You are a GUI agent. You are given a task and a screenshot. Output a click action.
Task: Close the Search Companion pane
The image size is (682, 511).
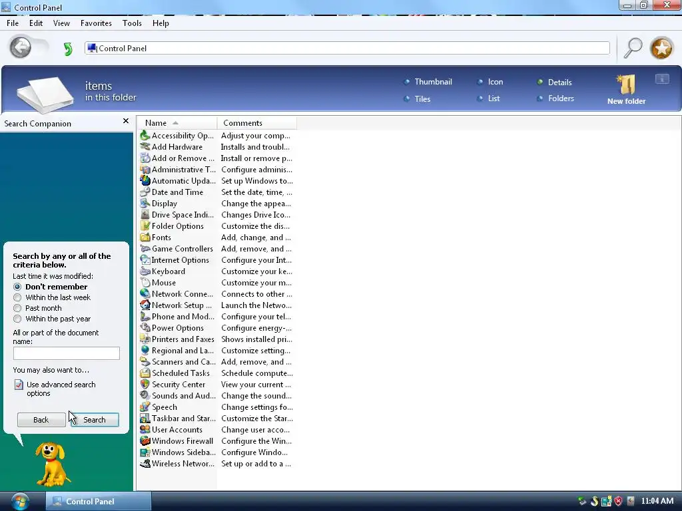pos(126,121)
